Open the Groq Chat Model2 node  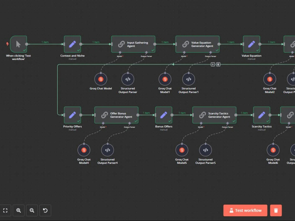270,79
